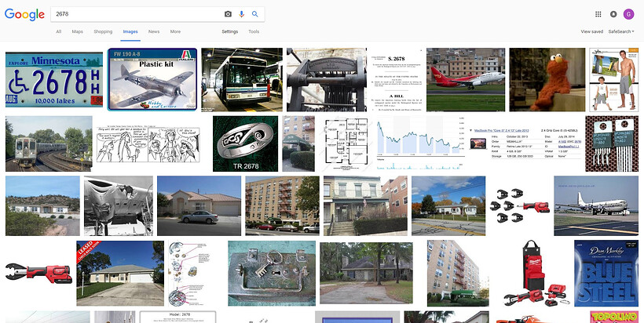
Task: Switch to the All tab
Action: (x=59, y=31)
